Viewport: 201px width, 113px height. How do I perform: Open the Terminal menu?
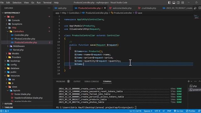[x=47, y=3]
